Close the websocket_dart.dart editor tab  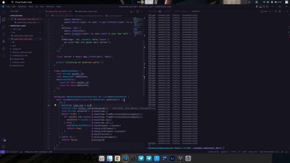point(71,11)
